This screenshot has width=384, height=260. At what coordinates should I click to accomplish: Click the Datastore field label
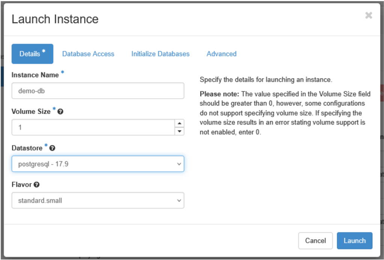pyautogui.click(x=27, y=148)
